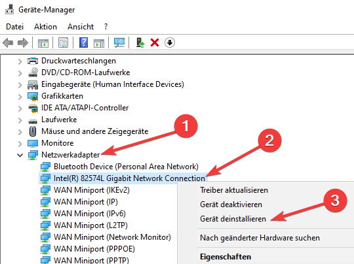Select the Netzwerkadapter label
The width and height of the screenshot is (354, 264).
tap(70, 155)
